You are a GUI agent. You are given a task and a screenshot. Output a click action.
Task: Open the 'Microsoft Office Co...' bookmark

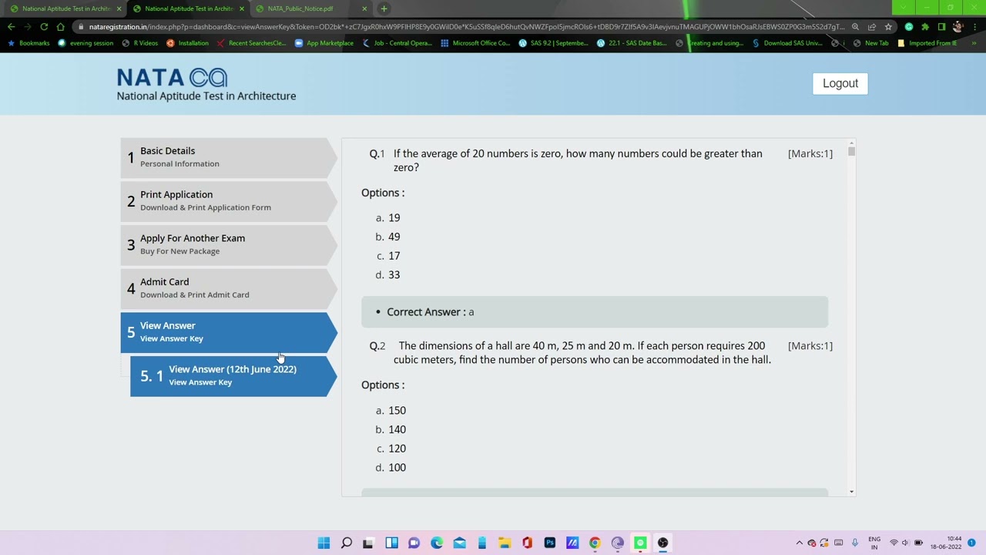point(475,43)
